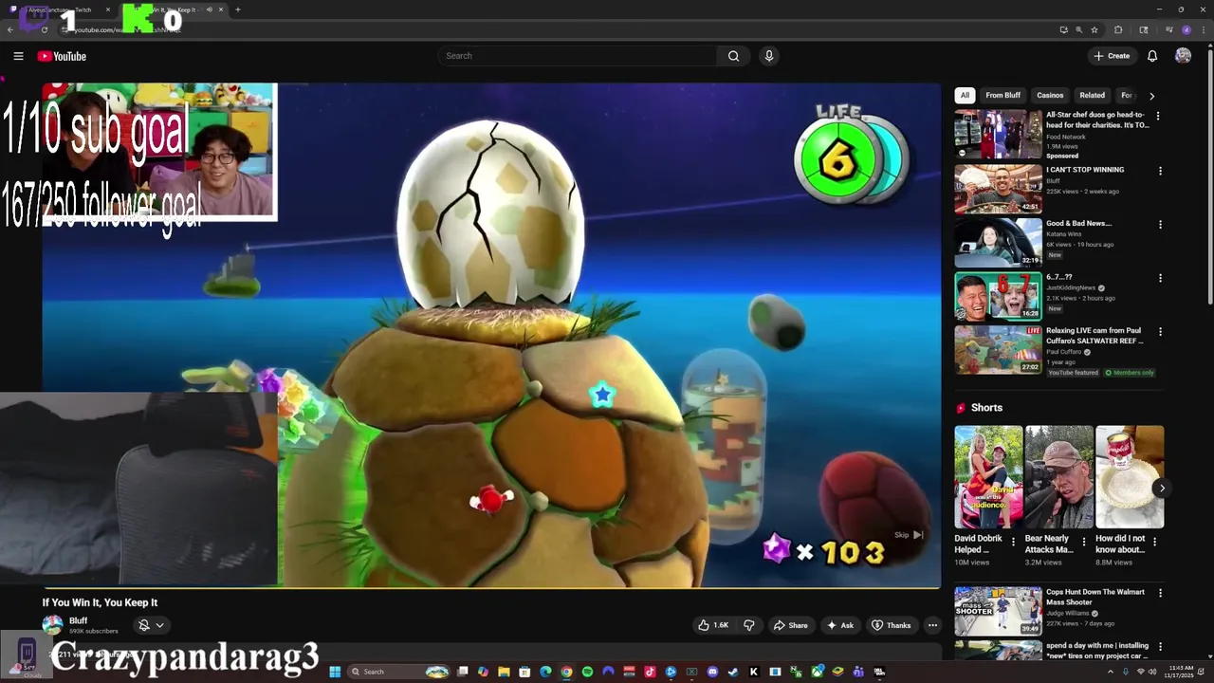This screenshot has width=1214, height=683.
Task: Open the David Dobrik Helped short
Action: [988, 476]
